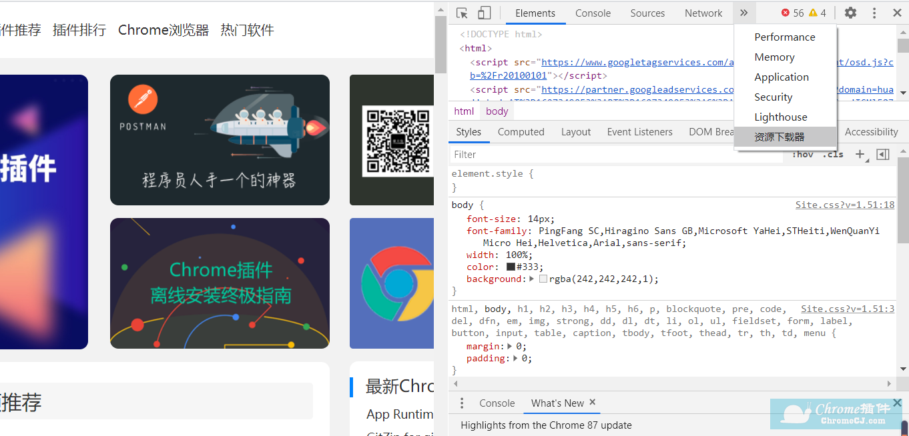Viewport: 909px width, 436px height.
Task: Toggle element classes with .cls
Action: pyautogui.click(x=833, y=154)
